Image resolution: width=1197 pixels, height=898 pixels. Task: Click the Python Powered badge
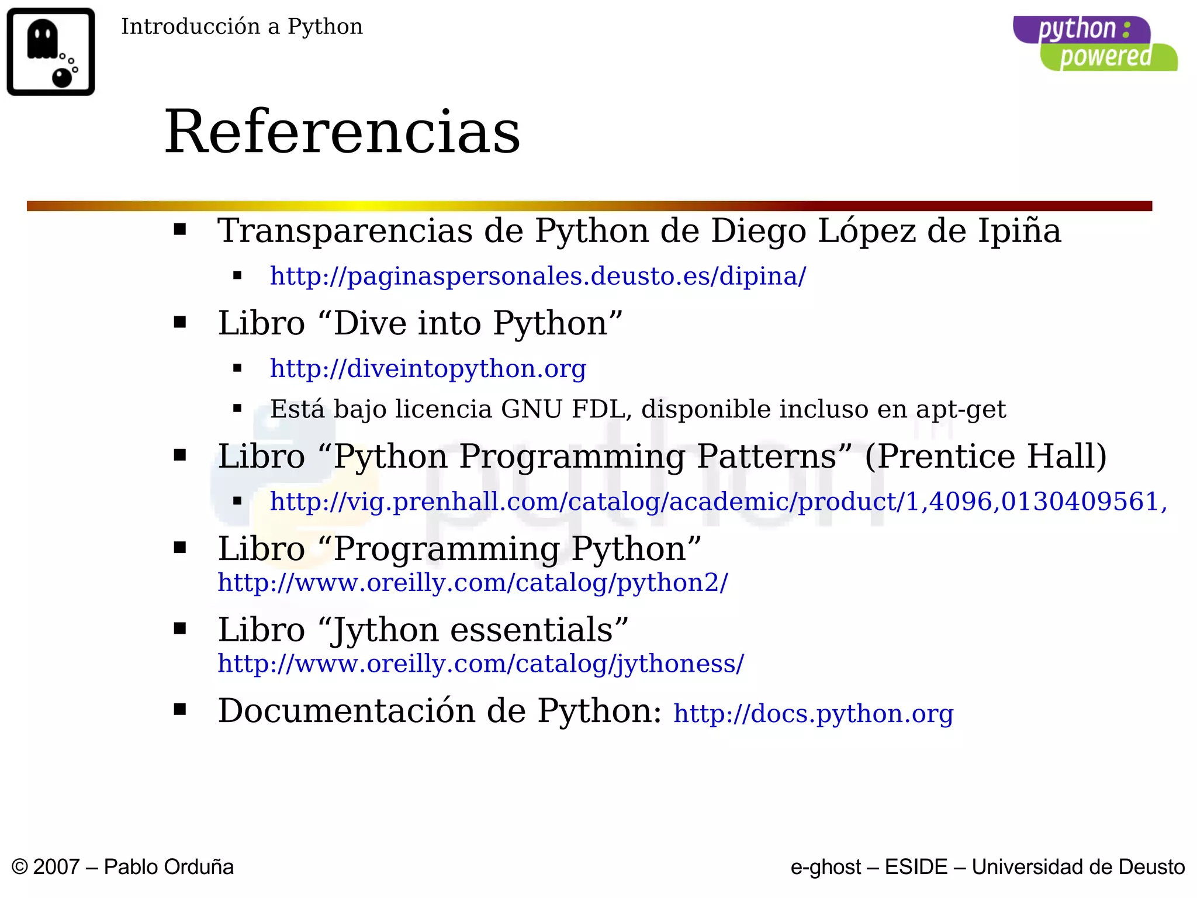1095,44
